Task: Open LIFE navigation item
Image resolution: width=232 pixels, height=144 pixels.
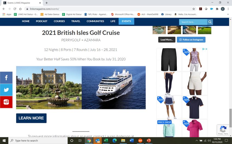Action: [x=113, y=21]
